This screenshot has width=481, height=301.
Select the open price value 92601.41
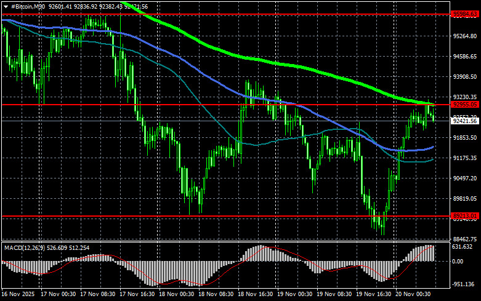click(60, 6)
